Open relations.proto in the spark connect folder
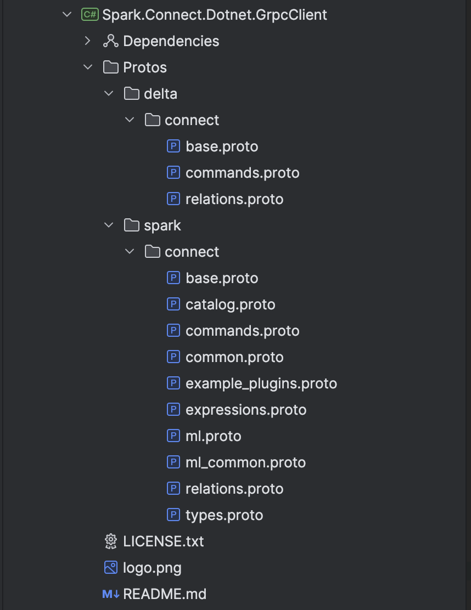The image size is (471, 610). (234, 489)
